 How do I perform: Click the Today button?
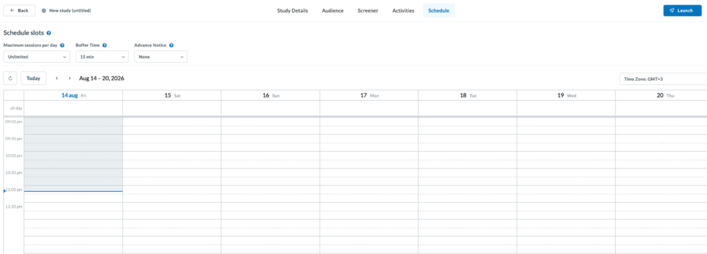coord(33,78)
